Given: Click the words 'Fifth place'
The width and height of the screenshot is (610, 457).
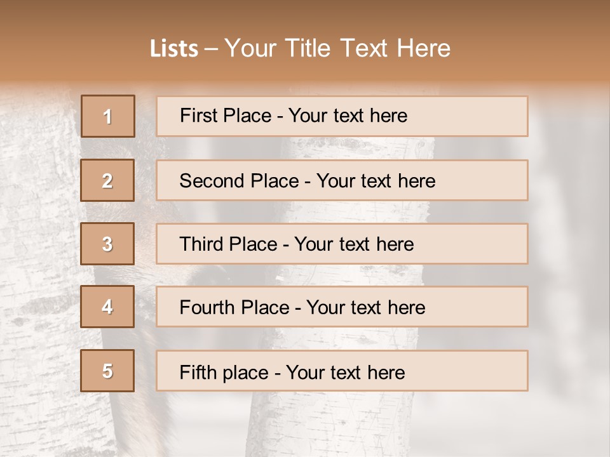Looking at the screenshot, I should pos(223,372).
